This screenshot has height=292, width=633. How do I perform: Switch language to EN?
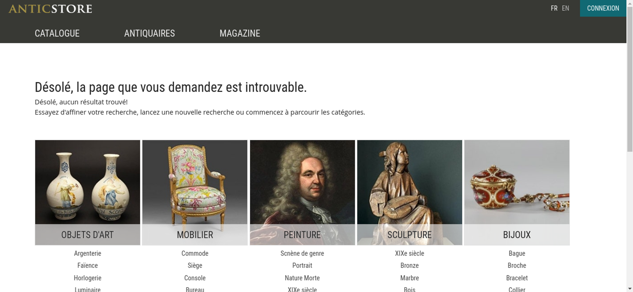click(565, 8)
